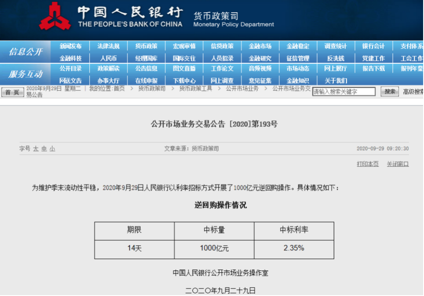
Task: Click 货币政策工具 in the breadcrumb
Action: [x=196, y=88]
